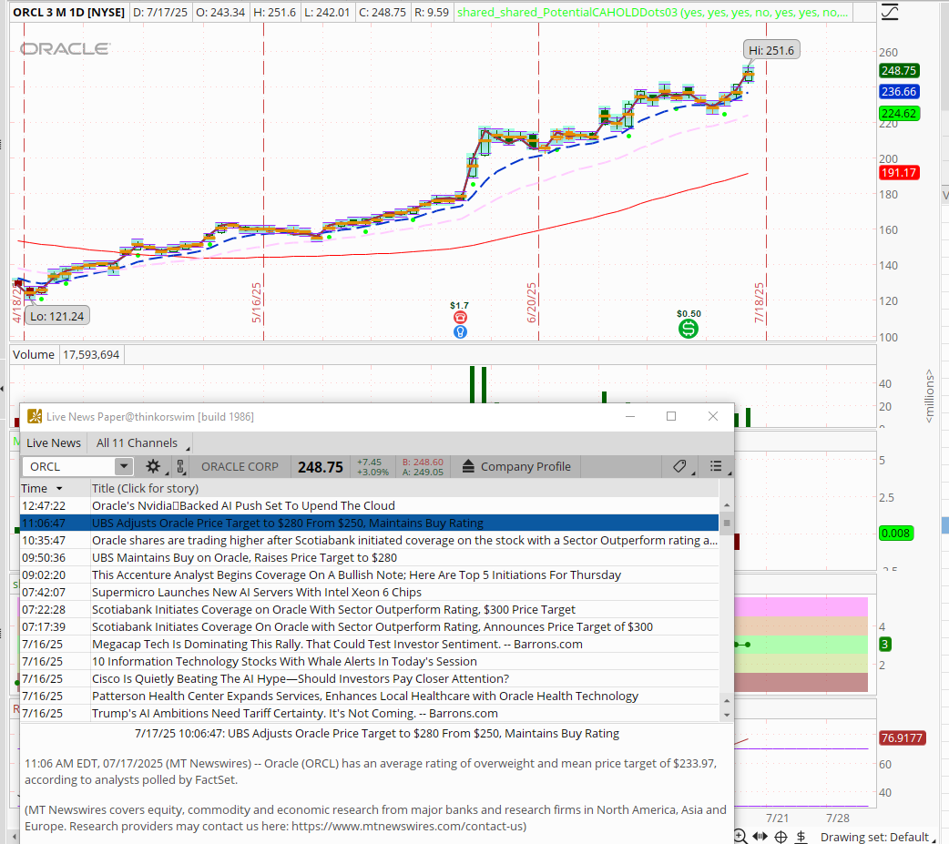Click the Lo: 121.24 price bubble
949x844 pixels.
[56, 316]
